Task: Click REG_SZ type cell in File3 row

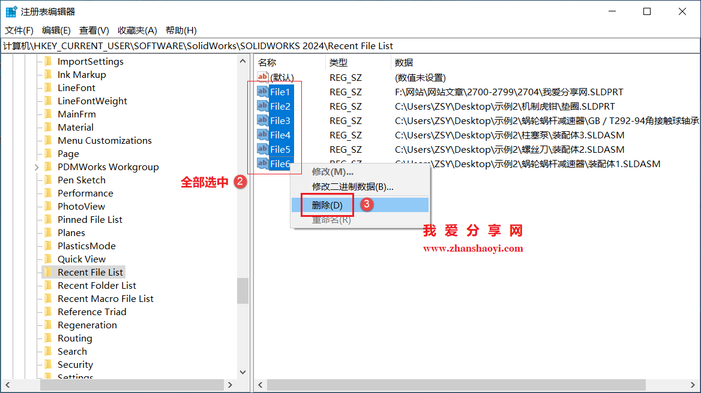Action: pyautogui.click(x=346, y=121)
